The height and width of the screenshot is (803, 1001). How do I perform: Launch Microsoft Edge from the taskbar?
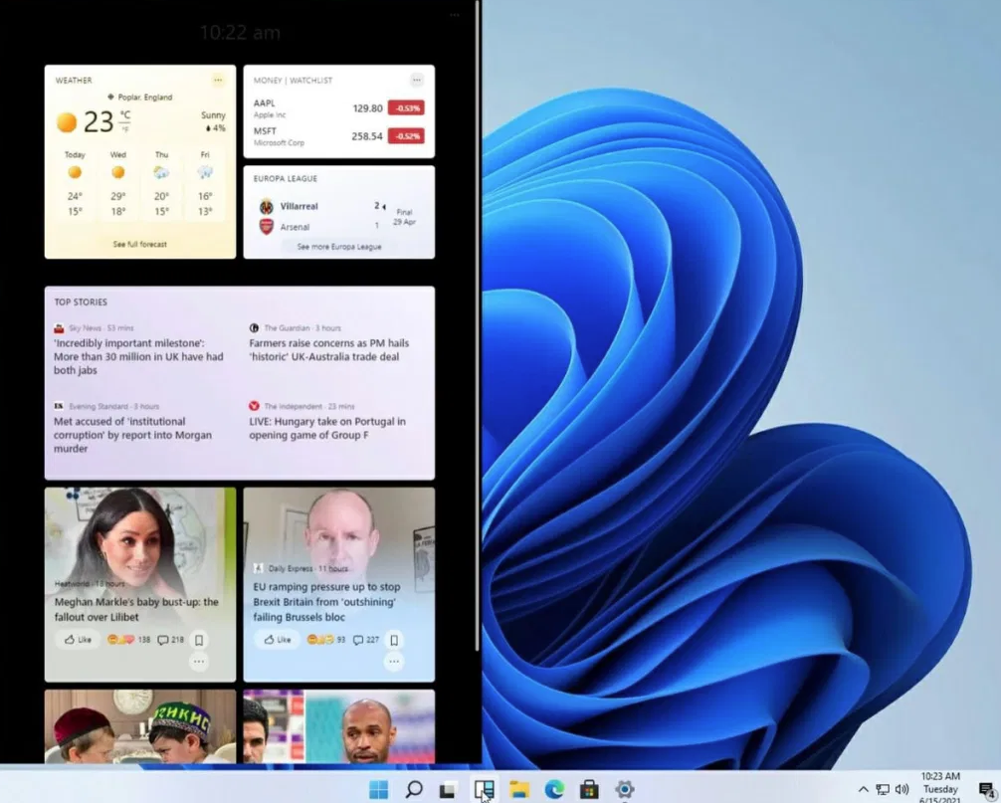[x=554, y=790]
